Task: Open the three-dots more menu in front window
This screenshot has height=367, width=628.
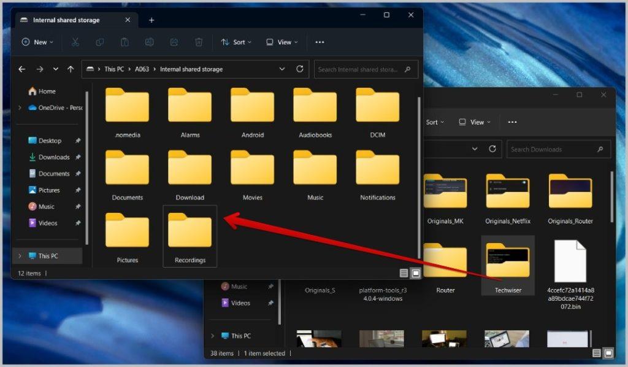Action: [x=320, y=42]
